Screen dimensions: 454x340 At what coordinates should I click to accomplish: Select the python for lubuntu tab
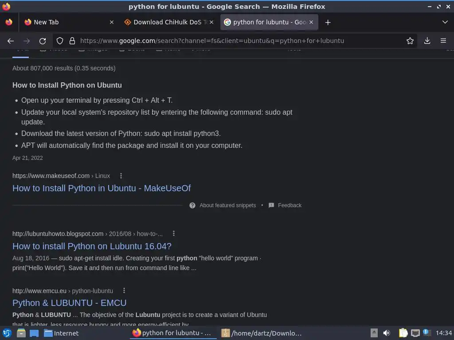click(x=269, y=22)
